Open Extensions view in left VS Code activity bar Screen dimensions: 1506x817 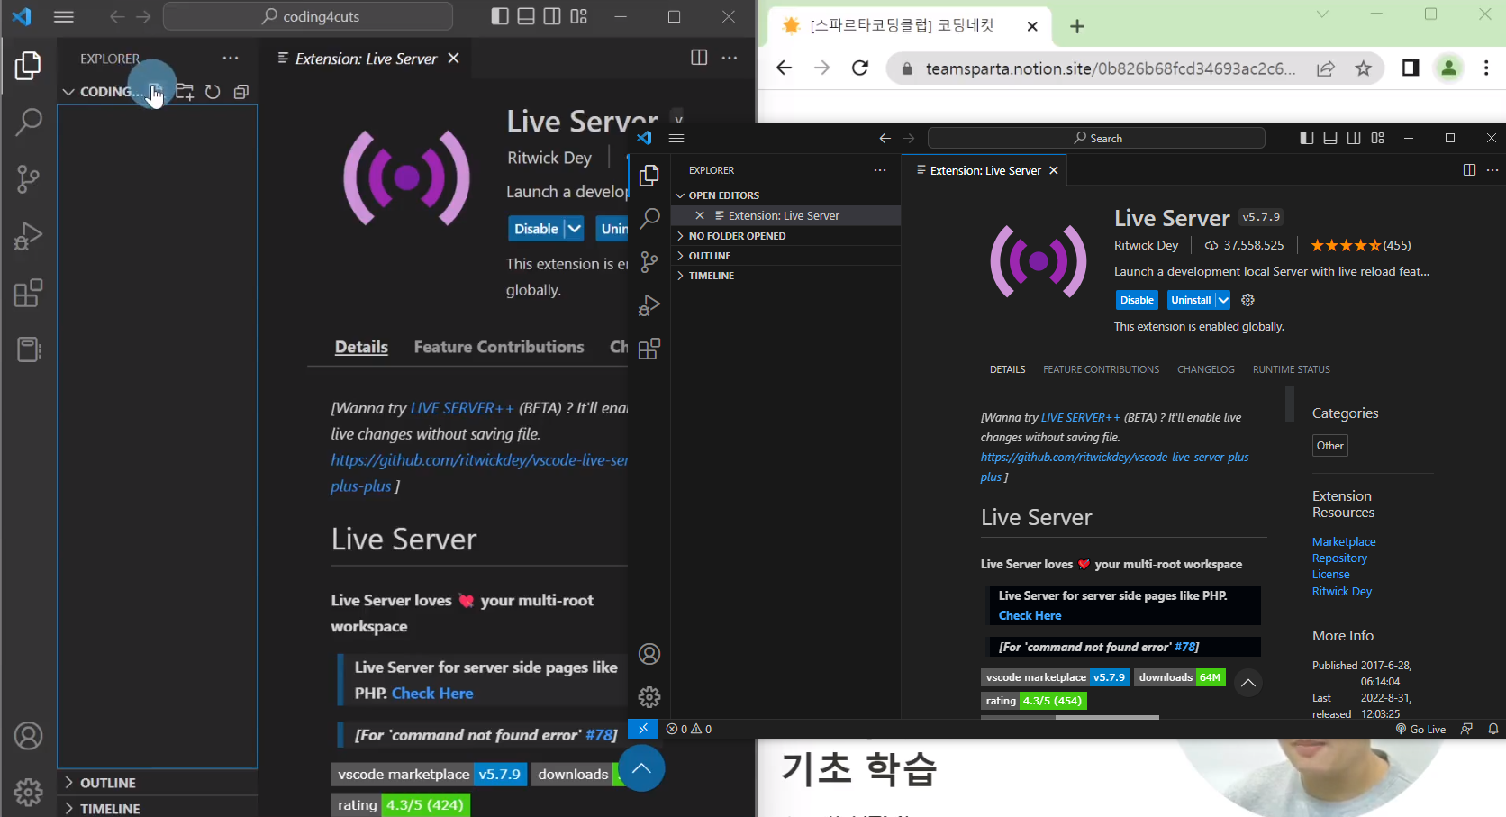coord(29,293)
